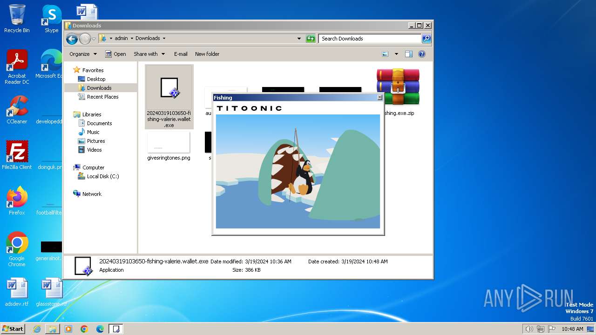
Task: Click in the Search Downloads field
Action: pyautogui.click(x=370, y=39)
